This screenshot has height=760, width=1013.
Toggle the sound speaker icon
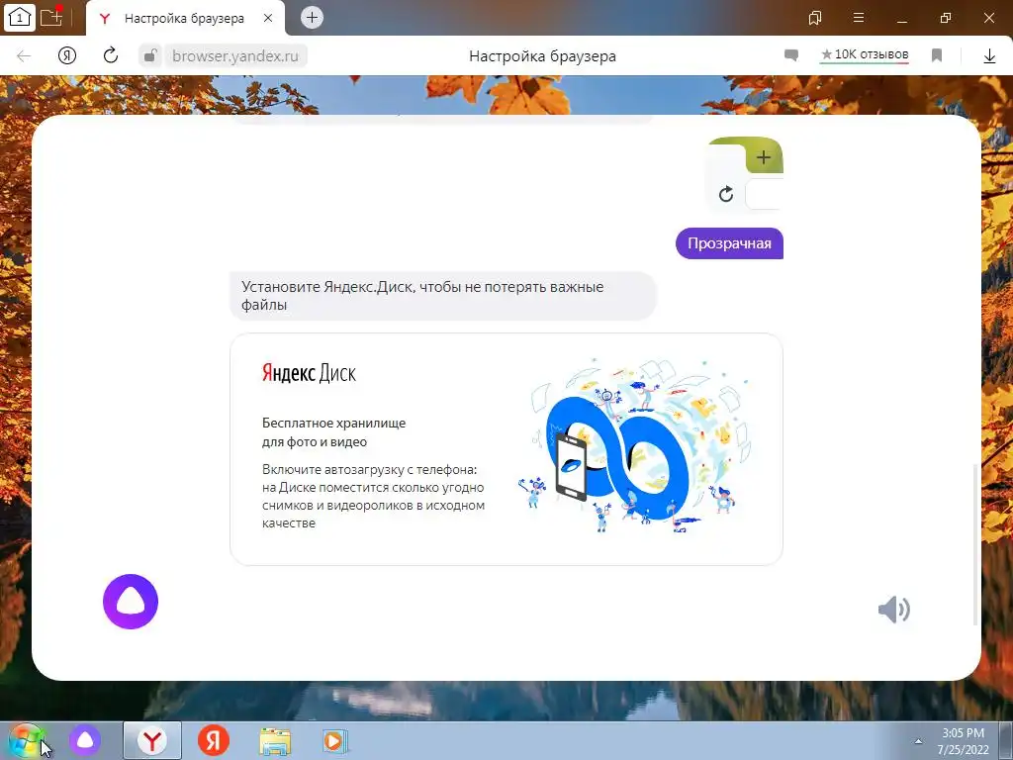click(x=894, y=610)
